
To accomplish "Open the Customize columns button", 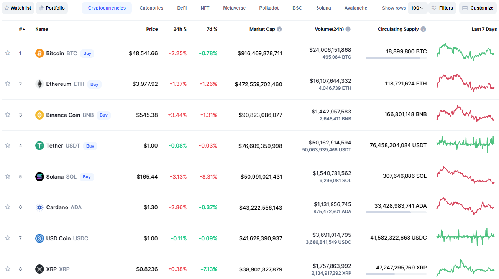I will click(478, 8).
